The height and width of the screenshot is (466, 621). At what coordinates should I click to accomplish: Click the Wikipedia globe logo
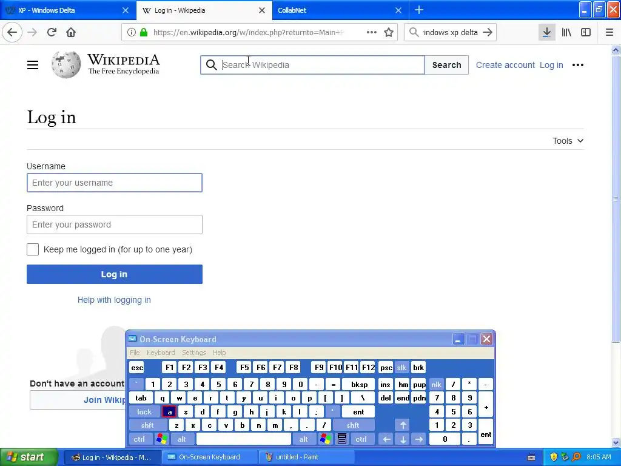point(65,64)
